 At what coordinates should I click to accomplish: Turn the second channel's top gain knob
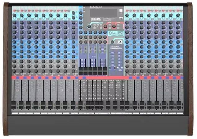coord(22,15)
